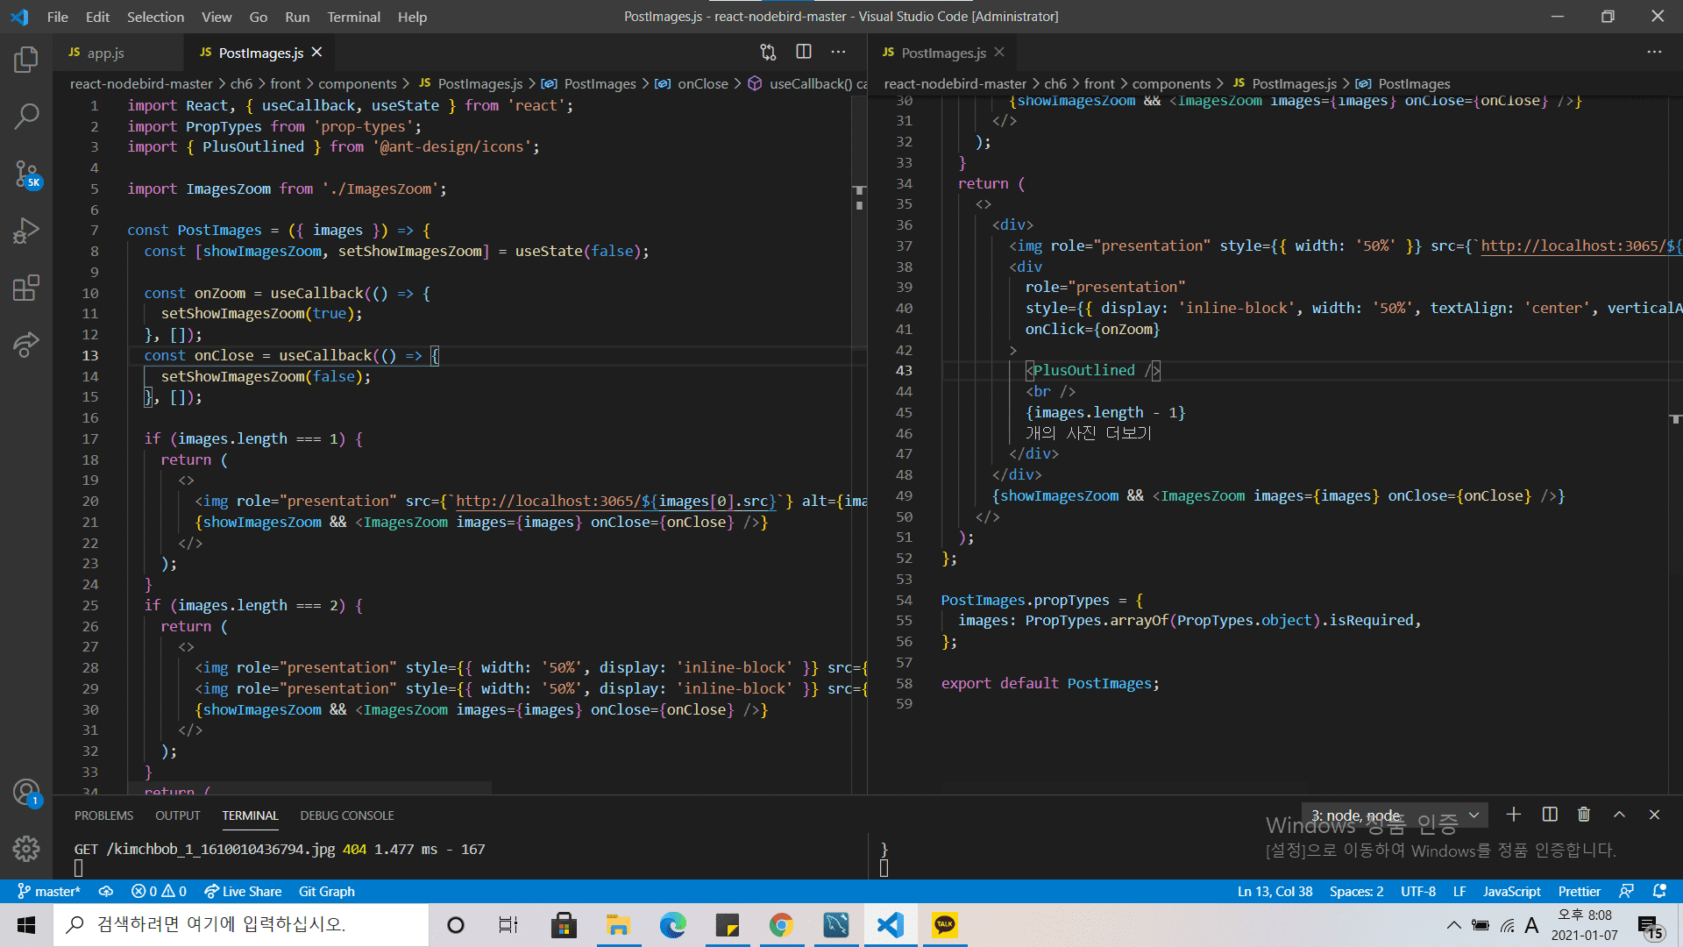Kill terminal with the trash icon
Image resolution: width=1683 pixels, height=947 pixels.
[x=1583, y=815]
